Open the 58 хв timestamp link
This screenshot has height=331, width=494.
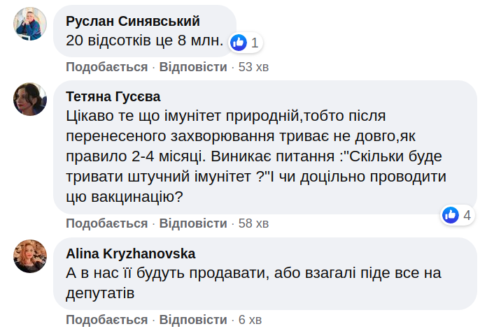pyautogui.click(x=254, y=223)
